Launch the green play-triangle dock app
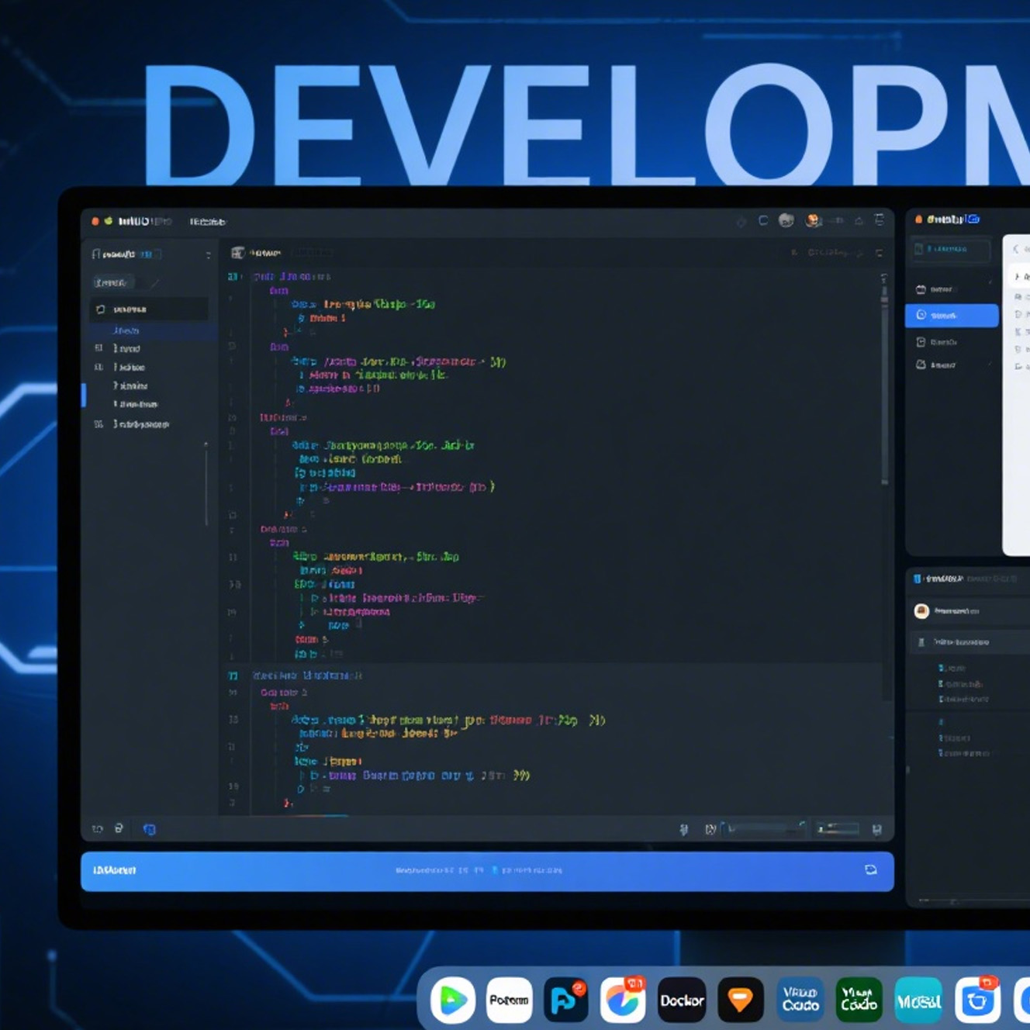The image size is (1030, 1030). click(453, 1001)
